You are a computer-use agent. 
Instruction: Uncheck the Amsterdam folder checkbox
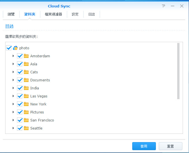pos(20,56)
